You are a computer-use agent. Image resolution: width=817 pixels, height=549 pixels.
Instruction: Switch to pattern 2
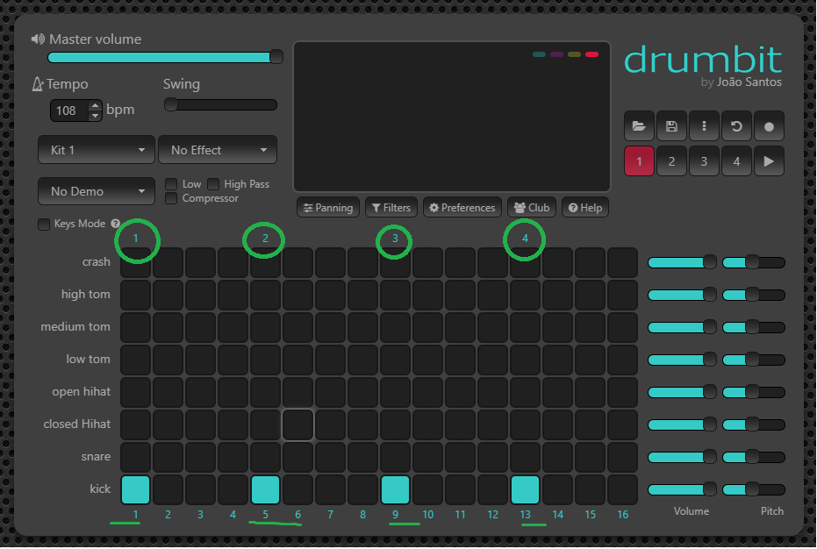point(671,161)
